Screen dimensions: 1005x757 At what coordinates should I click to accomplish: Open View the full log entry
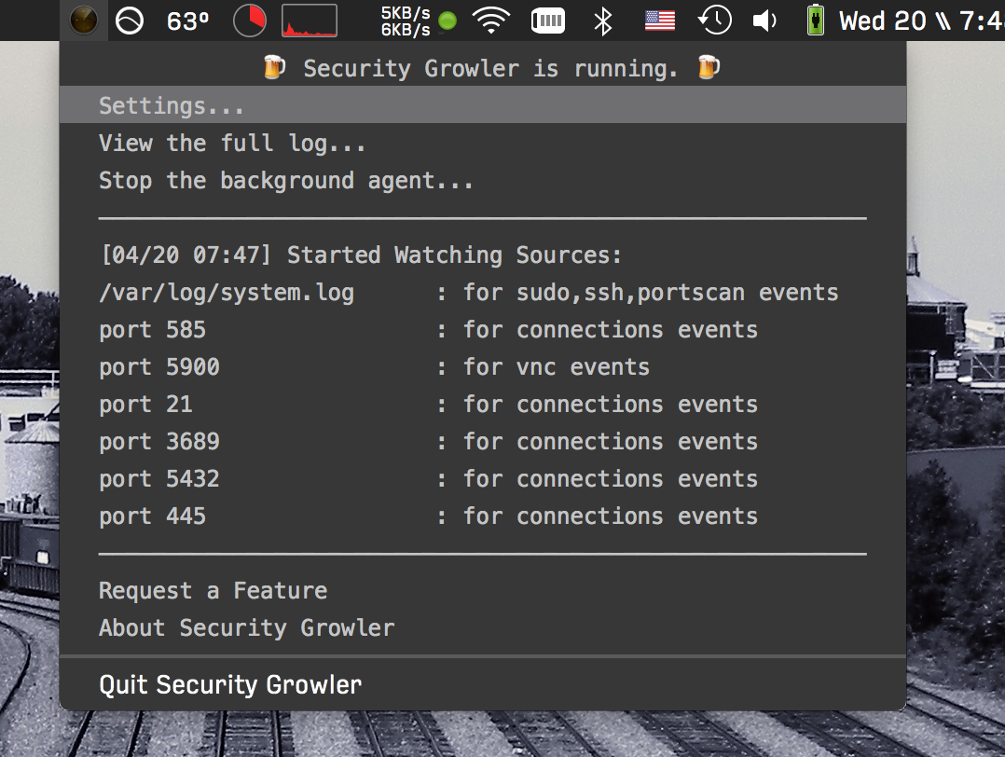(231, 143)
